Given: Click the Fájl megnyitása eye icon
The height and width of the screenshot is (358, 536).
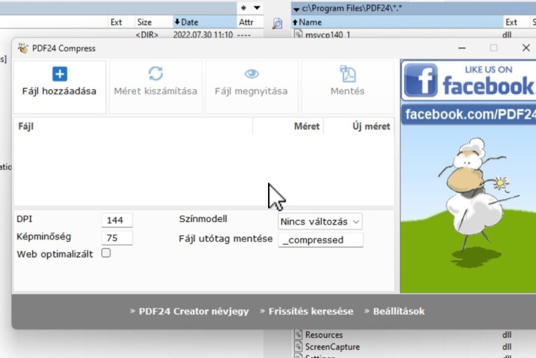Looking at the screenshot, I should click(252, 74).
